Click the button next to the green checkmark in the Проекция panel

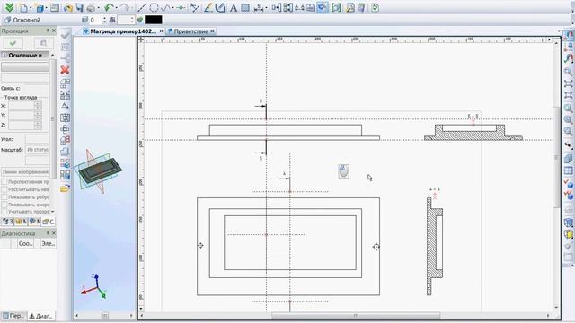(43, 43)
